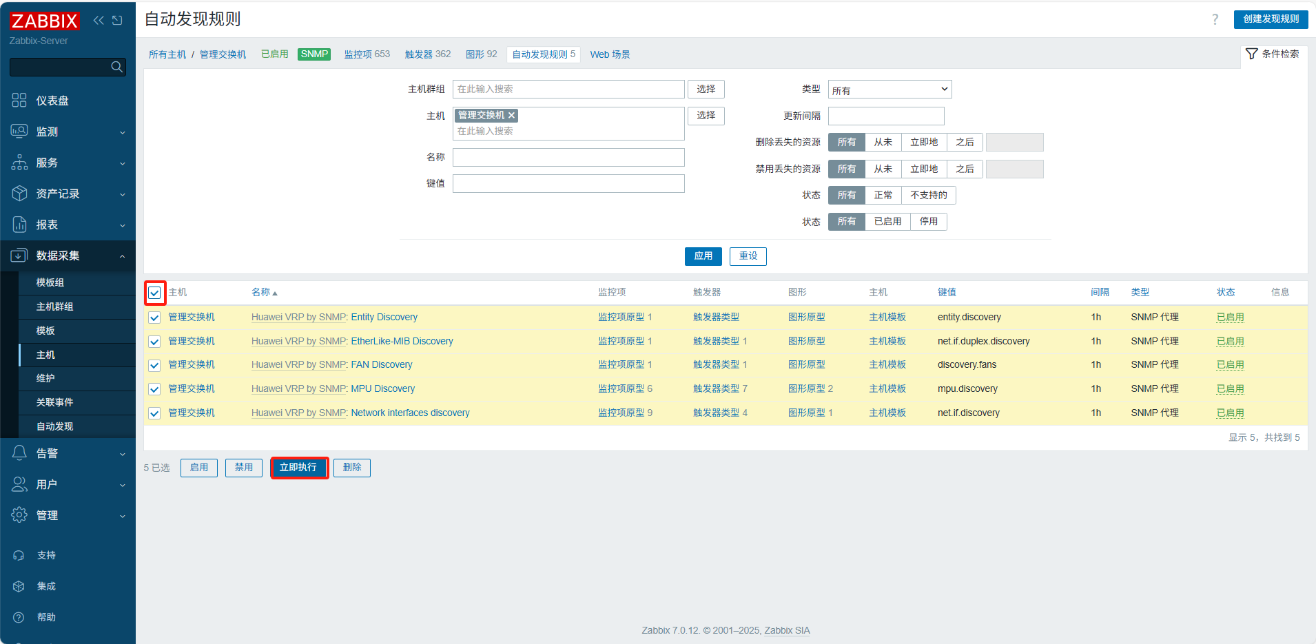Toggle the select-all checkbox in table header
This screenshot has height=644, width=1316.
pyautogui.click(x=154, y=293)
